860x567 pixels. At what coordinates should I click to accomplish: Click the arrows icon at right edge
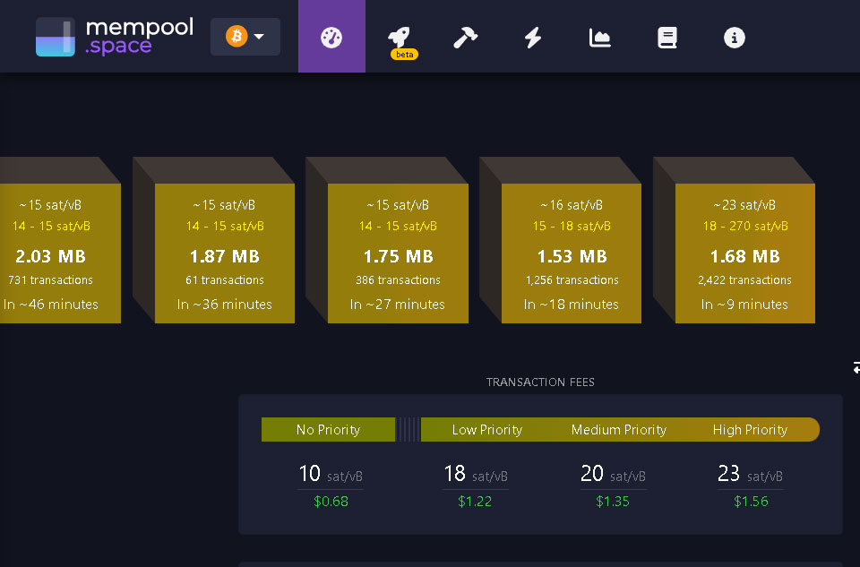[856, 367]
